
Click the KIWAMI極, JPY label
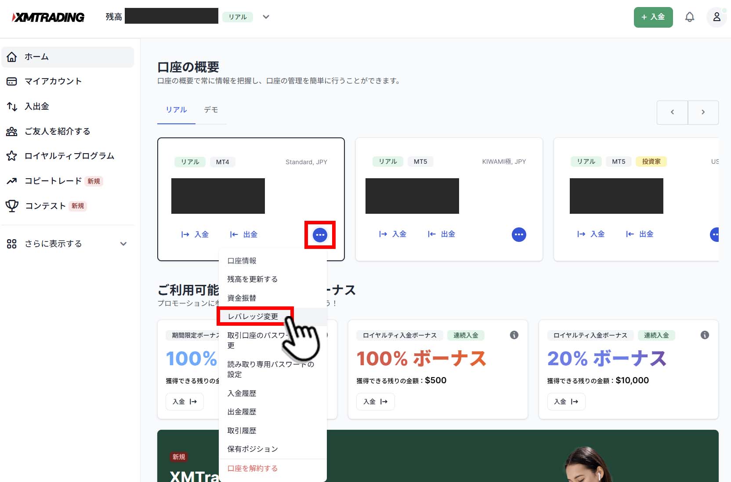504,162
